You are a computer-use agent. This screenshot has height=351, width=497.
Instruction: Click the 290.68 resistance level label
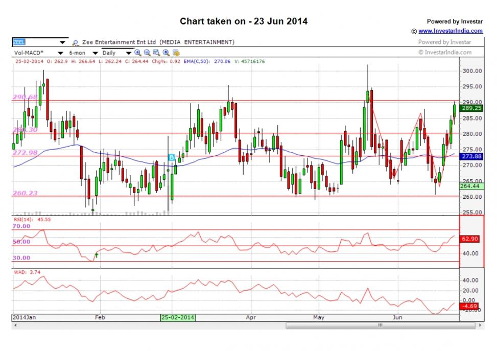click(25, 97)
